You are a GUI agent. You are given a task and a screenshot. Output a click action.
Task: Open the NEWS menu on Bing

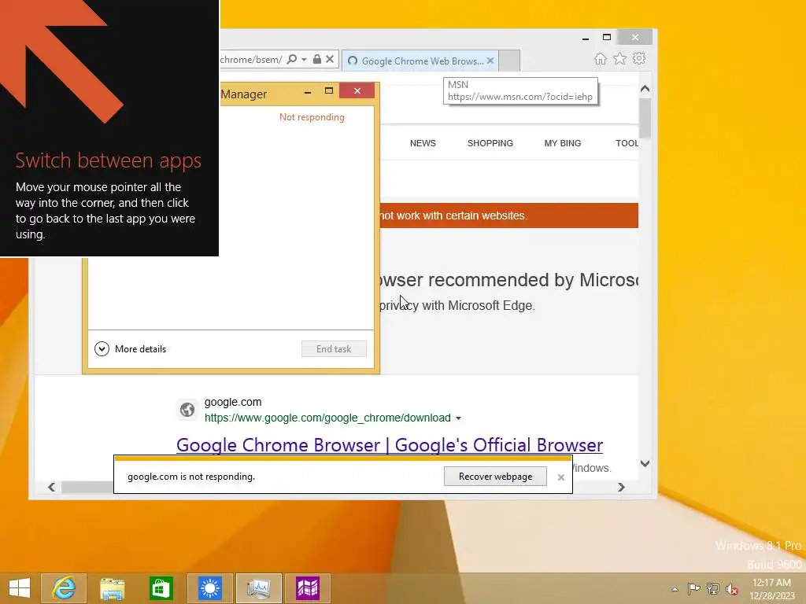pos(423,143)
